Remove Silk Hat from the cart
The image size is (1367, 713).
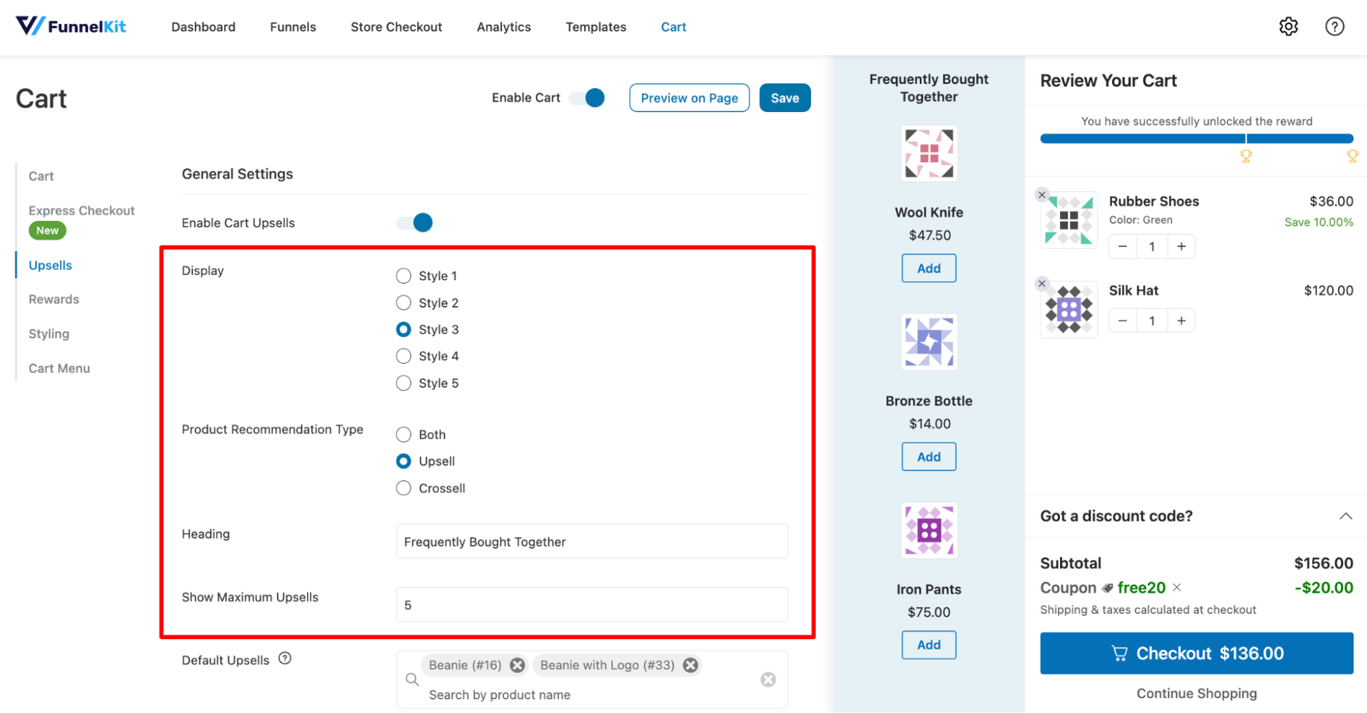pyautogui.click(x=1041, y=284)
